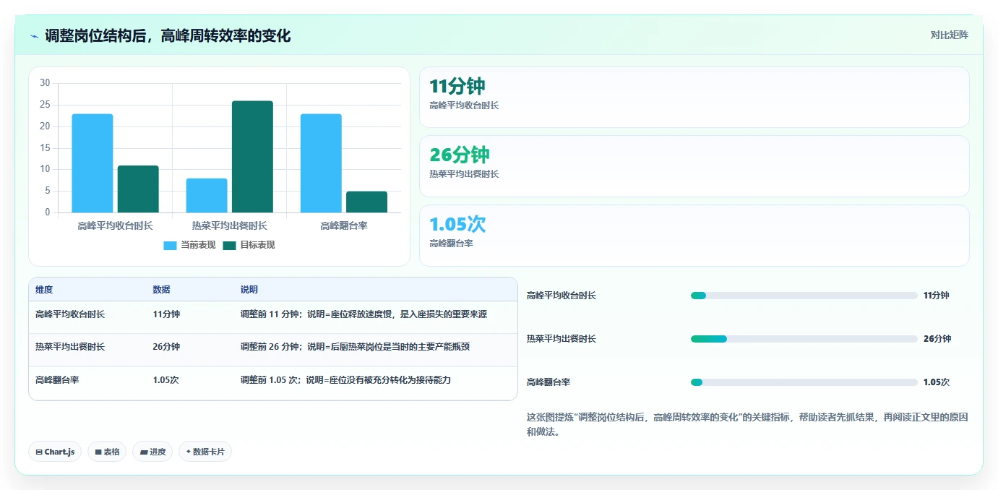Click the 调整前 11 分钟 description cell
The height and width of the screenshot is (490, 998).
(364, 314)
